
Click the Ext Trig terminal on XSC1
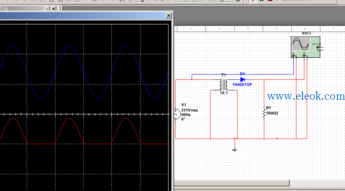(x=317, y=47)
